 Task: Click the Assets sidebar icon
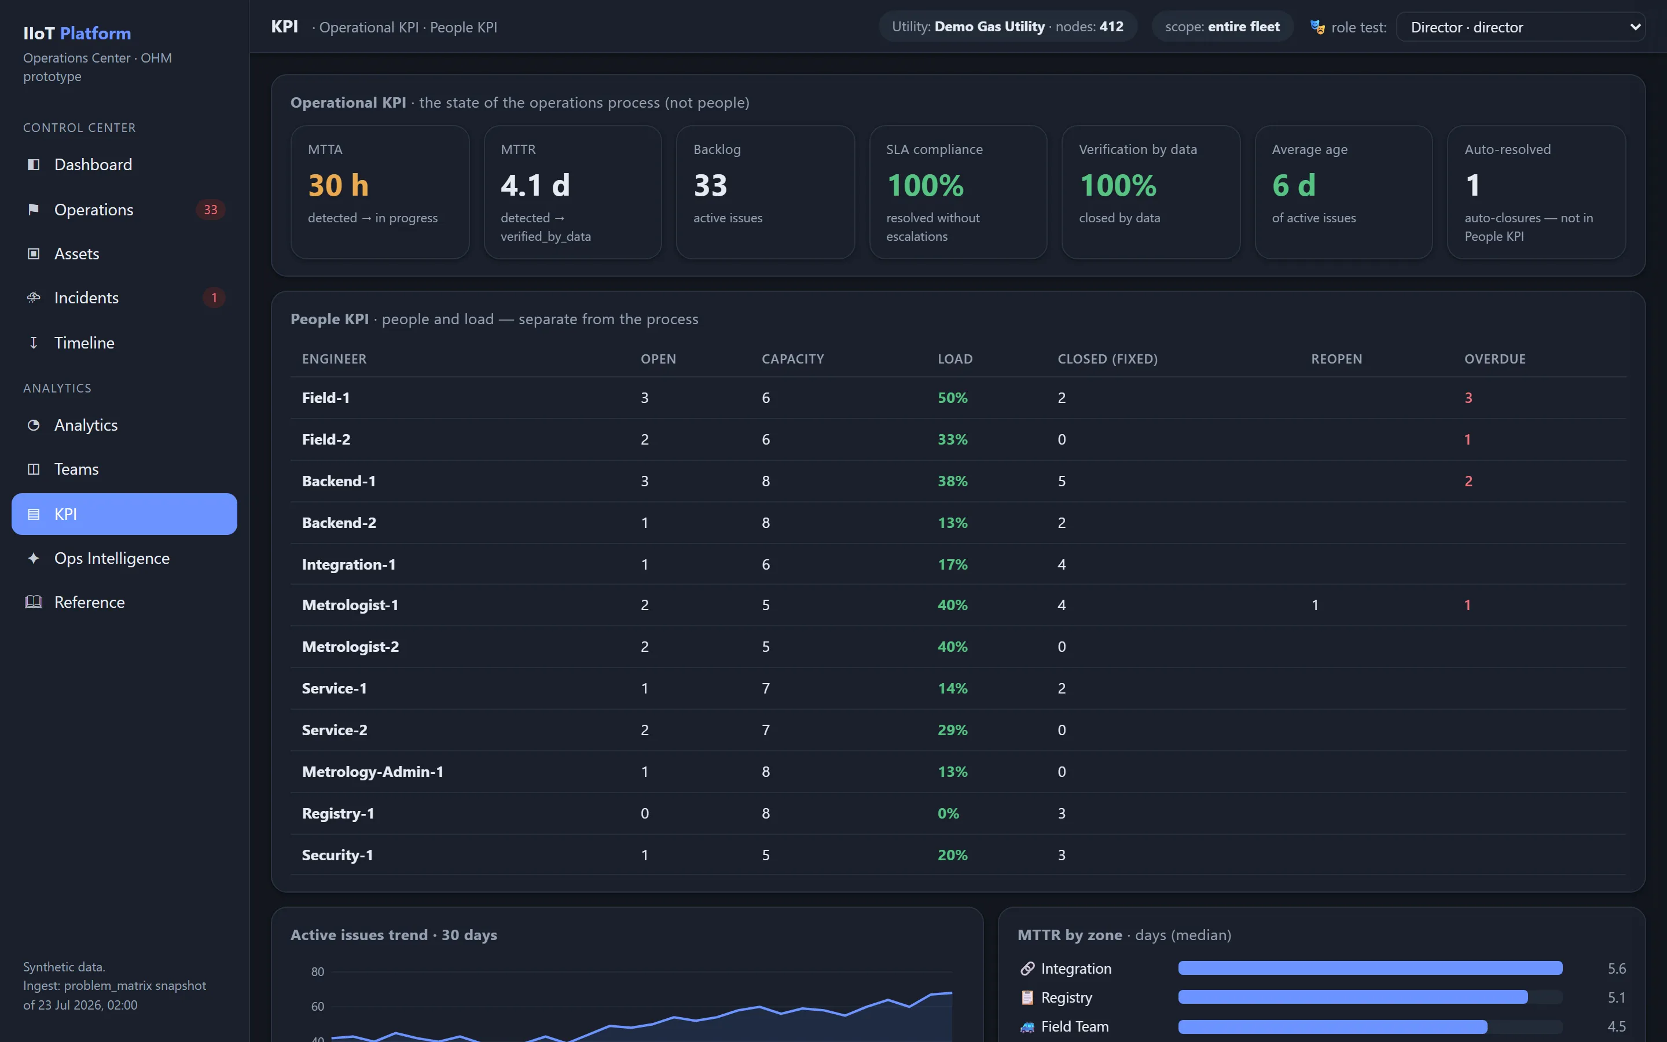pos(33,254)
